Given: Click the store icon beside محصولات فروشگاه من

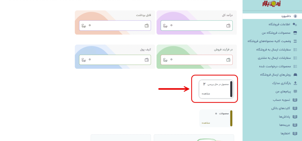Looking at the screenshot, I should pos(296,33).
